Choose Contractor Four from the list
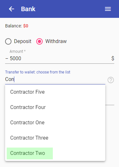119x167 pixels. click(x=55, y=107)
